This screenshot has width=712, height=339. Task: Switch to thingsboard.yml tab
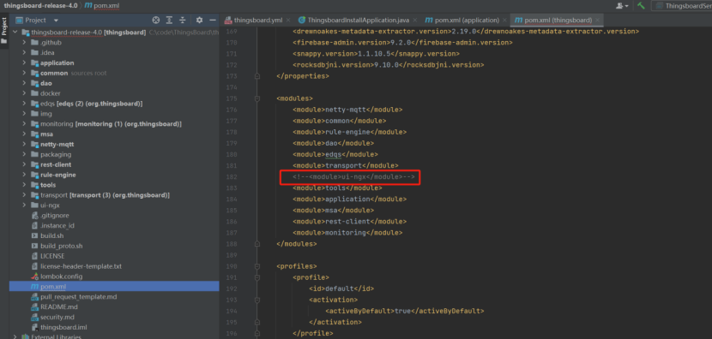258,20
